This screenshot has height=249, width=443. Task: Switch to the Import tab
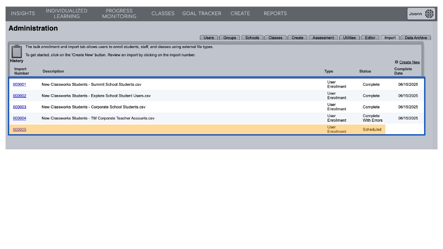pos(390,38)
